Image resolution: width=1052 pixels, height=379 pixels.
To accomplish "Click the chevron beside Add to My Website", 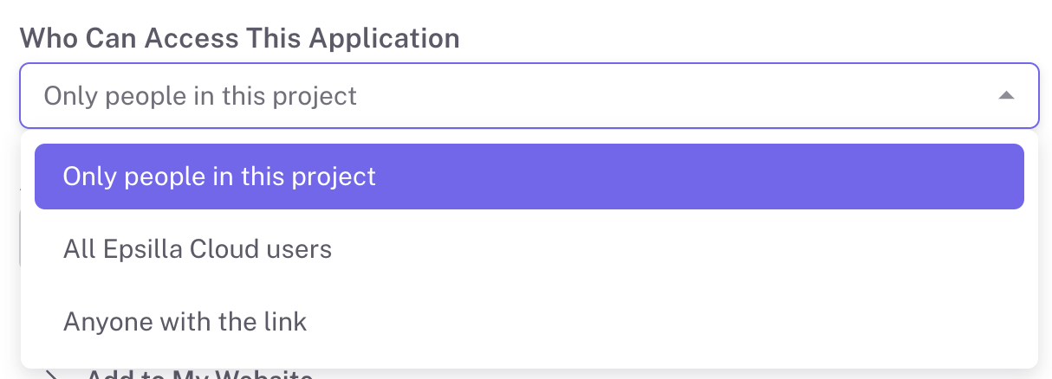I will click(52, 376).
